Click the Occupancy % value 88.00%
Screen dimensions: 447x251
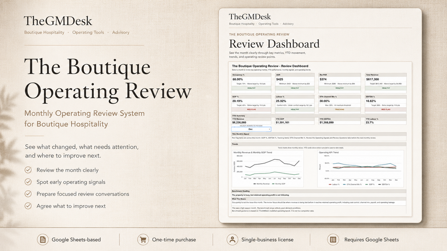(238, 79)
